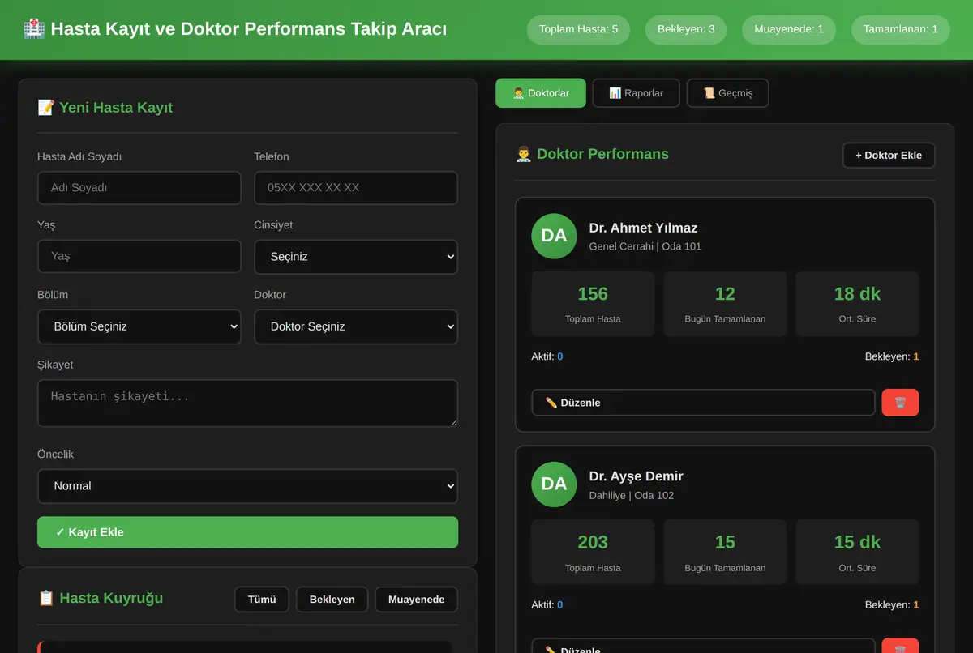Screen dimensions: 973x653
Task: Switch to the Raporlar tab
Action: click(x=637, y=93)
